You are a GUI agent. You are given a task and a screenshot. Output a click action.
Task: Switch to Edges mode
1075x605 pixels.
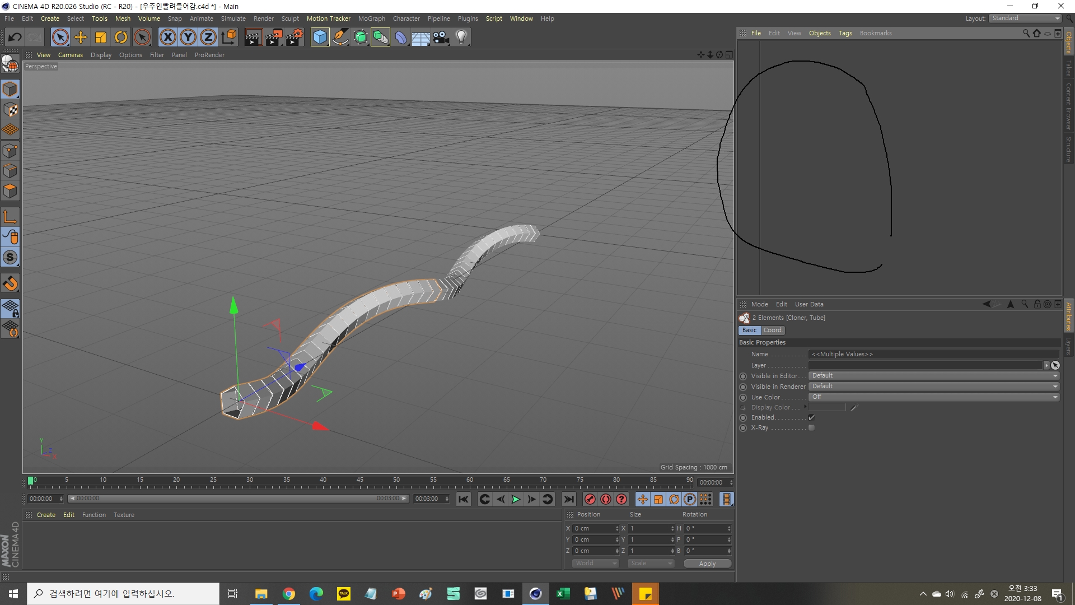[10, 171]
